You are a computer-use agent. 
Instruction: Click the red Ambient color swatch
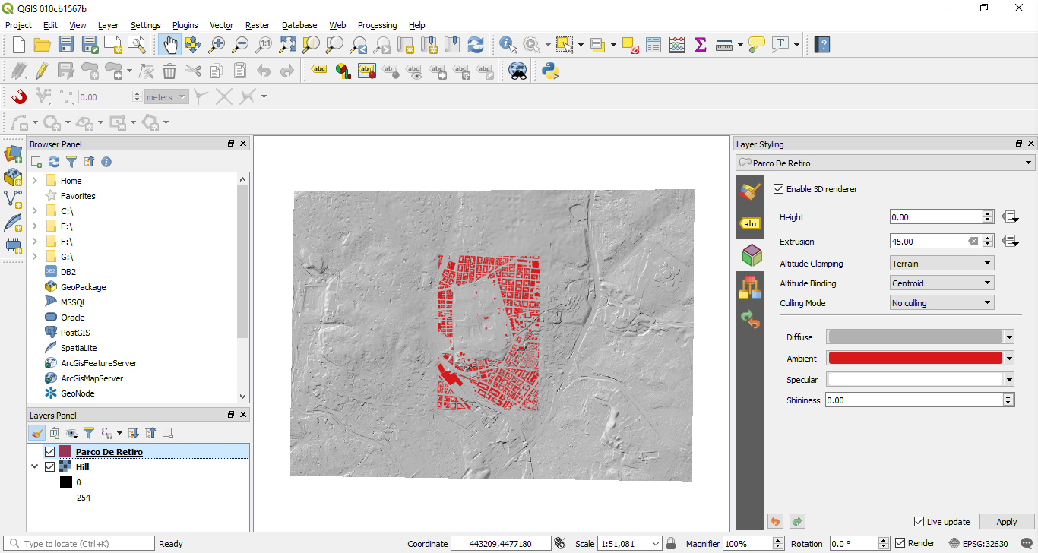tap(915, 359)
